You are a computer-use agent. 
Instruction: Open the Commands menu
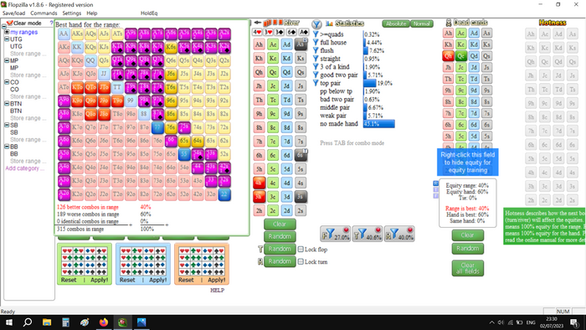44,13
